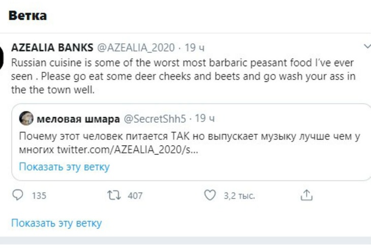Click bottom 'Показать эту ветку' link
This screenshot has height=248, width=371.
56,223
